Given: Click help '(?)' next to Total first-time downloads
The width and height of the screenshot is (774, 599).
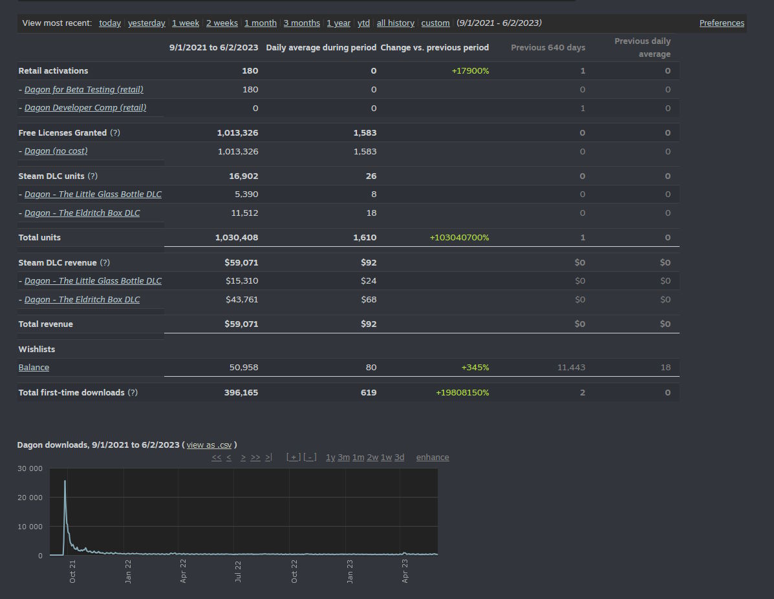Looking at the screenshot, I should click(x=133, y=393).
